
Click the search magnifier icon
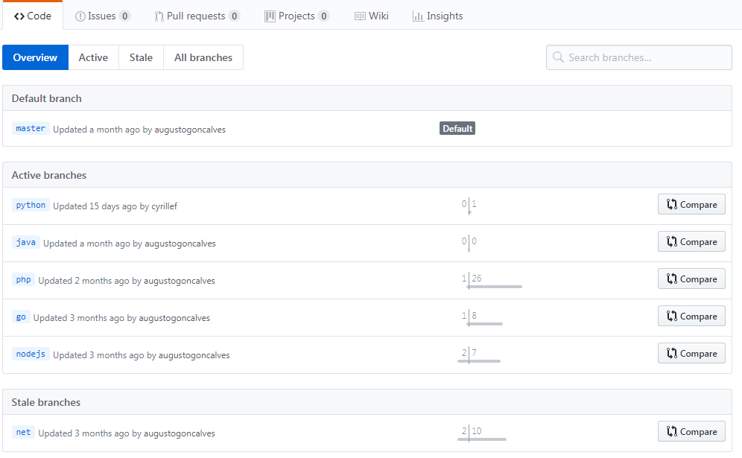tap(559, 57)
